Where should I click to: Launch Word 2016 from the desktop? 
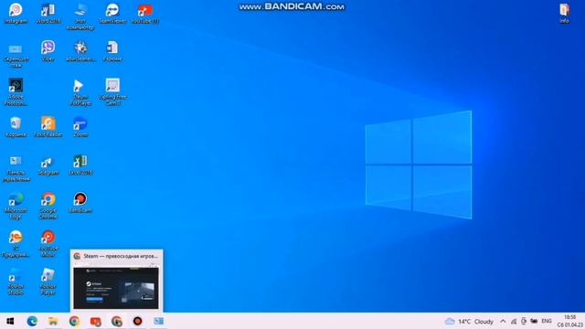coord(48,14)
